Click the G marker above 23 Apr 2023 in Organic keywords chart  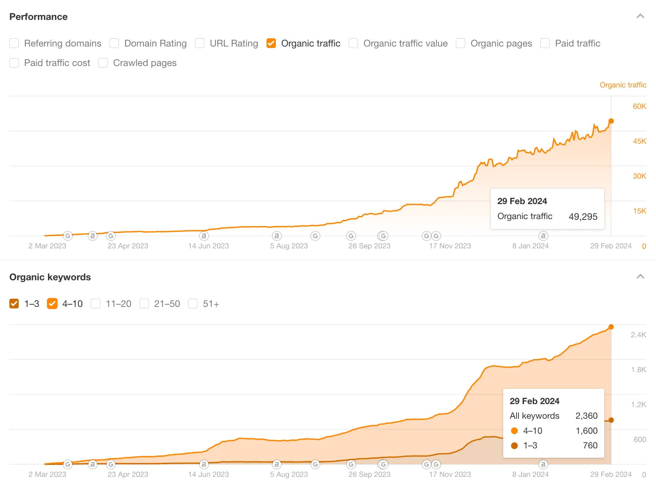111,464
